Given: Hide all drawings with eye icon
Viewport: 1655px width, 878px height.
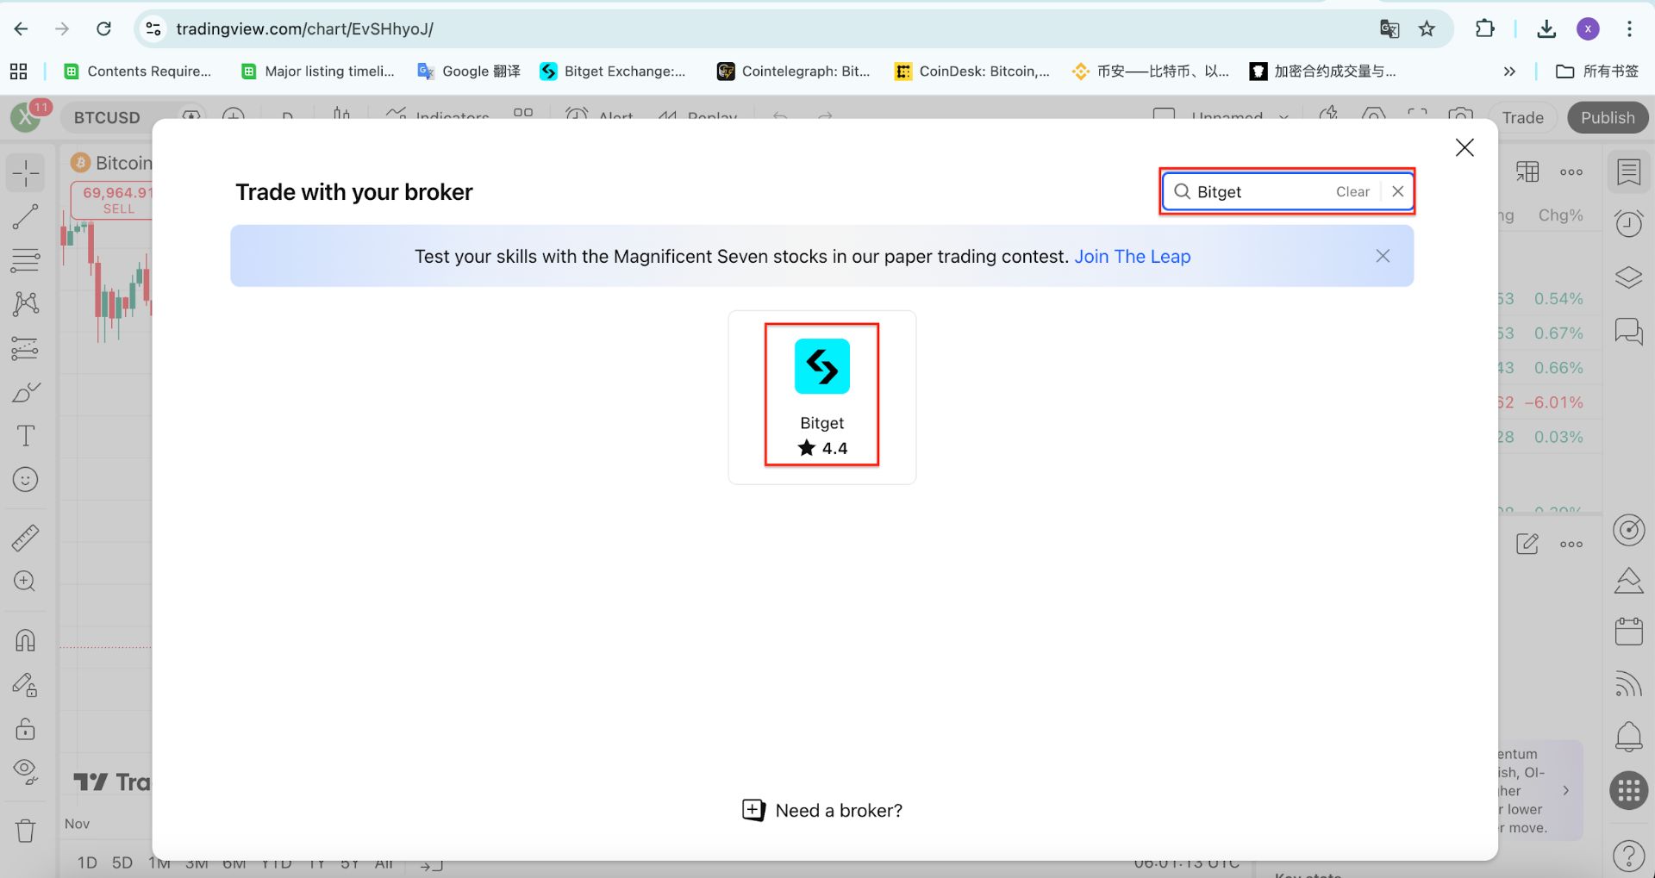Looking at the screenshot, I should pyautogui.click(x=26, y=773).
